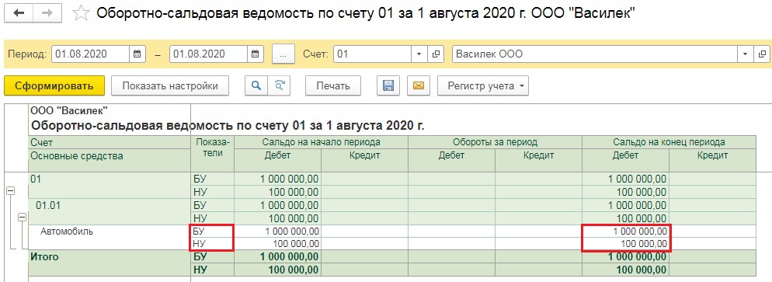Click the report title inside the sheet
This screenshot has height=282, width=772.
[x=228, y=125]
